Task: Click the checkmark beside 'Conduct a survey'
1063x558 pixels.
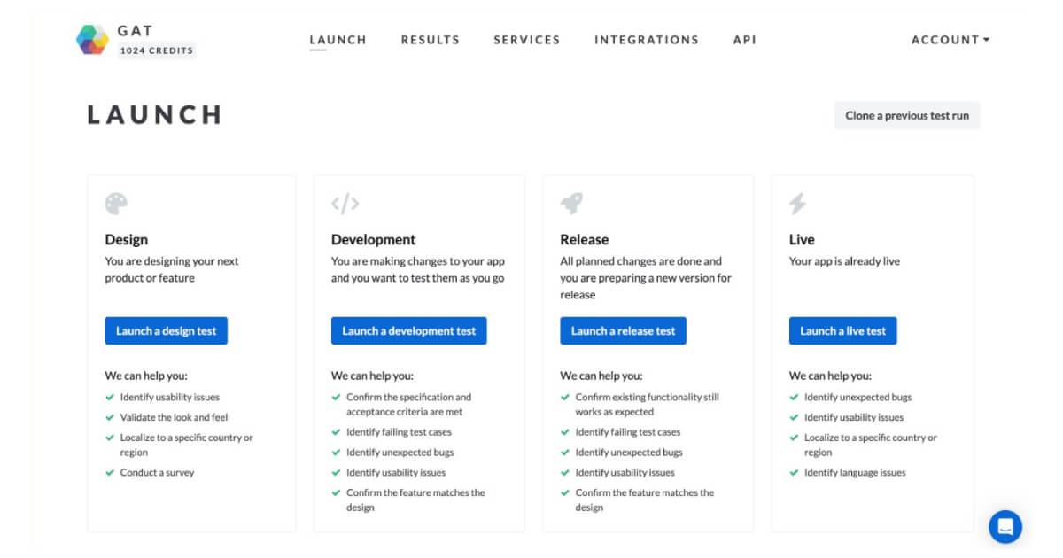Action: (x=108, y=472)
